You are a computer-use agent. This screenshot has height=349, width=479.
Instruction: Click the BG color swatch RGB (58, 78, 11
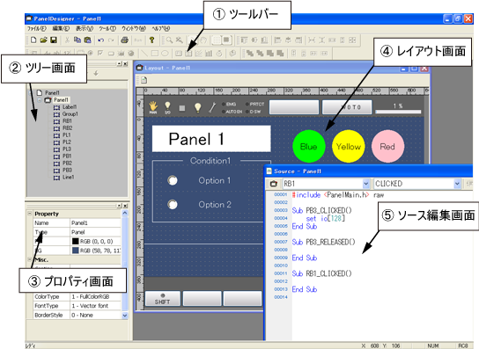click(x=75, y=251)
